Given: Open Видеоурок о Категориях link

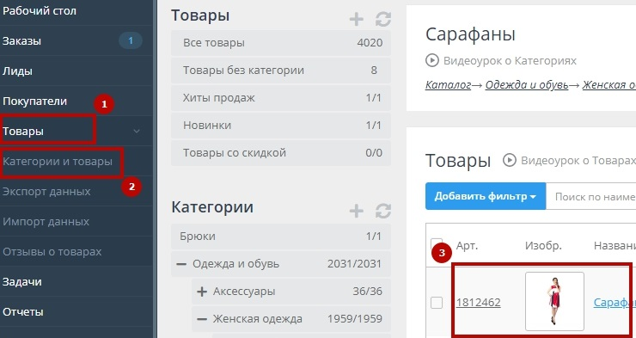Looking at the screenshot, I should tap(510, 61).
